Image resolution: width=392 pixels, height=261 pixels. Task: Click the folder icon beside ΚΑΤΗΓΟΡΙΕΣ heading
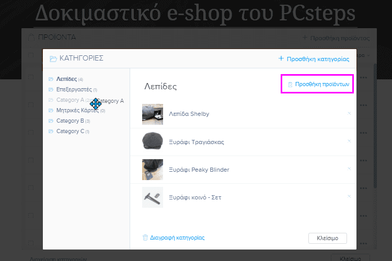pos(53,58)
